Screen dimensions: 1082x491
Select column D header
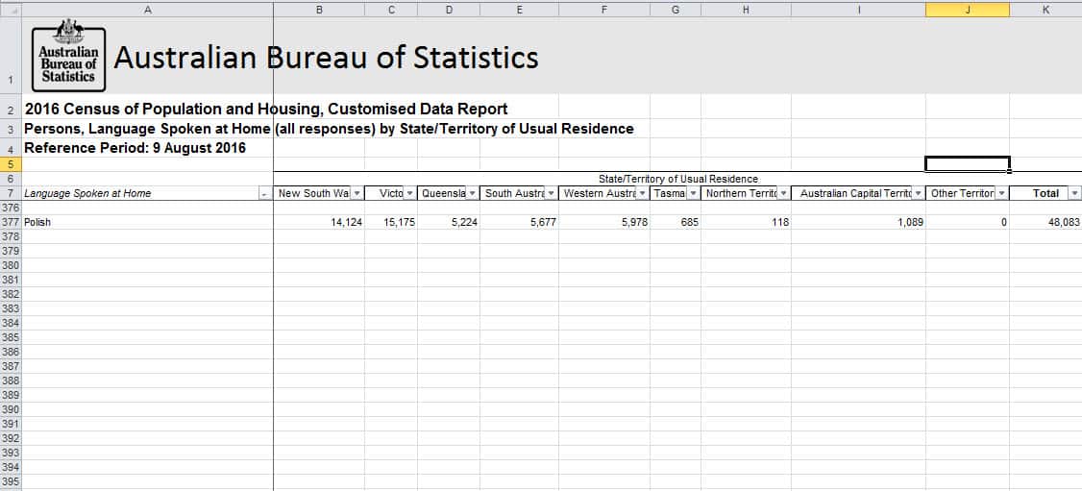click(x=449, y=11)
